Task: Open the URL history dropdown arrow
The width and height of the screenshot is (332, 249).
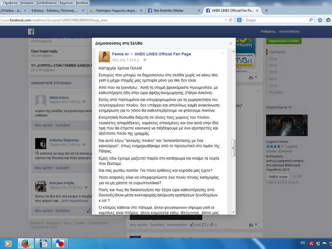Action: point(226,20)
